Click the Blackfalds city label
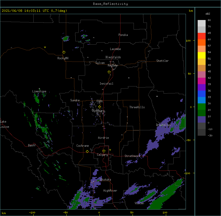The height and width of the screenshot is (216, 221). tap(113, 57)
